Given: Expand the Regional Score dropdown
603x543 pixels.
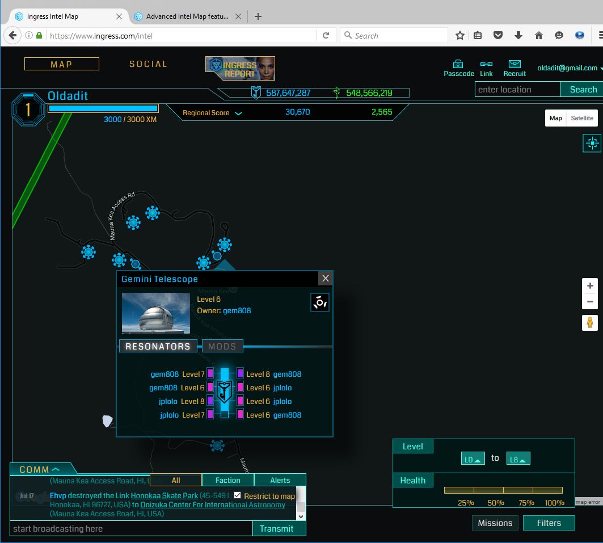Looking at the screenshot, I should coord(238,113).
